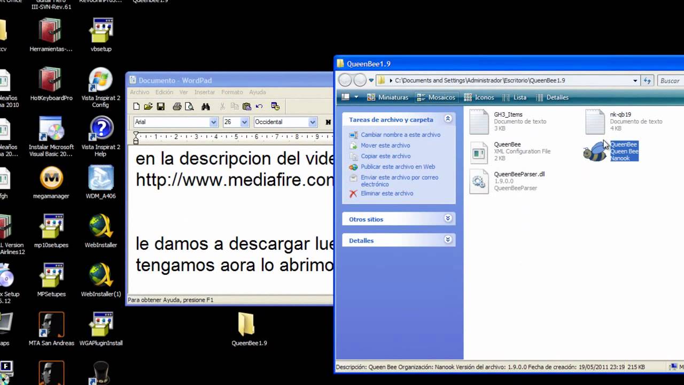684x385 pixels.
Task: Switch folder view to Mosaicos
Action: 436,97
